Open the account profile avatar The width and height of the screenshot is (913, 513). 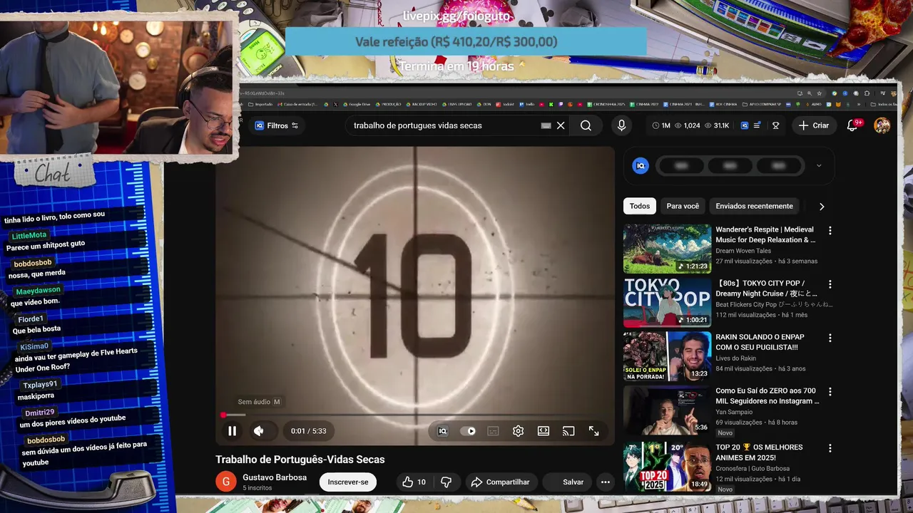pyautogui.click(x=882, y=125)
